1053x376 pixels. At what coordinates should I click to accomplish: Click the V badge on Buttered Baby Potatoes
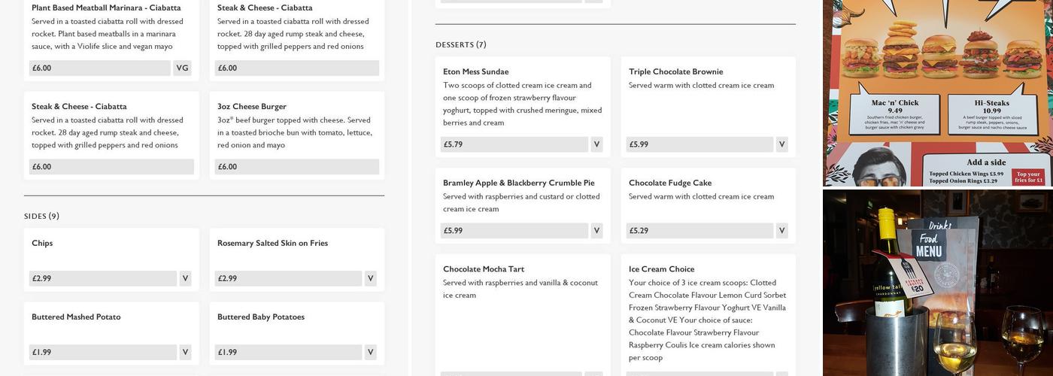point(370,352)
